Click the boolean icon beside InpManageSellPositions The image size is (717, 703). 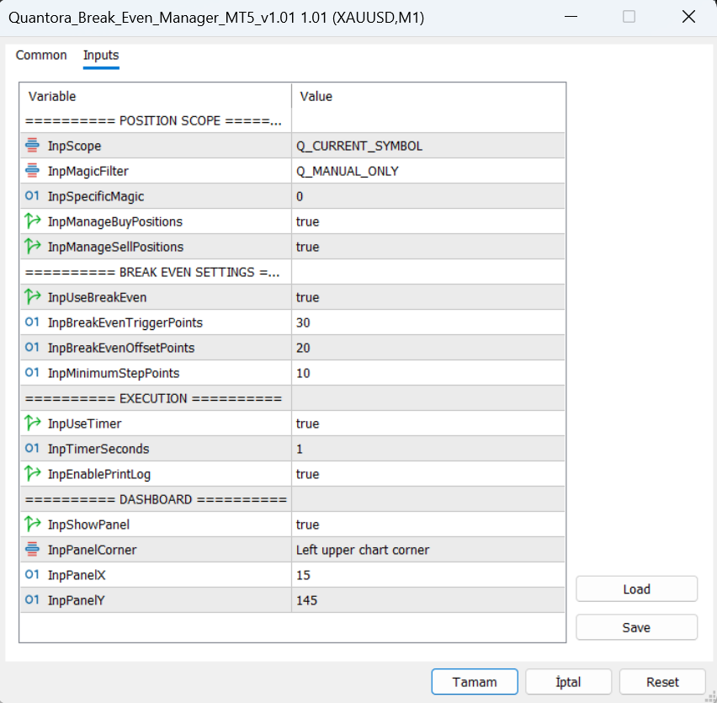[33, 247]
